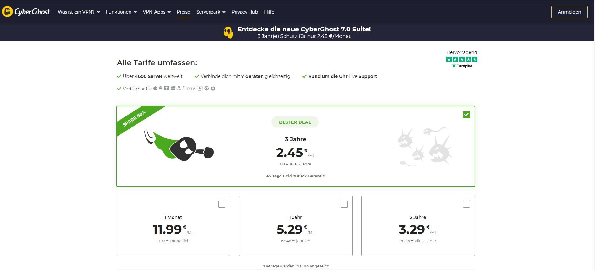Click the macOS Finder platform icon
Screen dimensions: 595x270
(x=167, y=89)
